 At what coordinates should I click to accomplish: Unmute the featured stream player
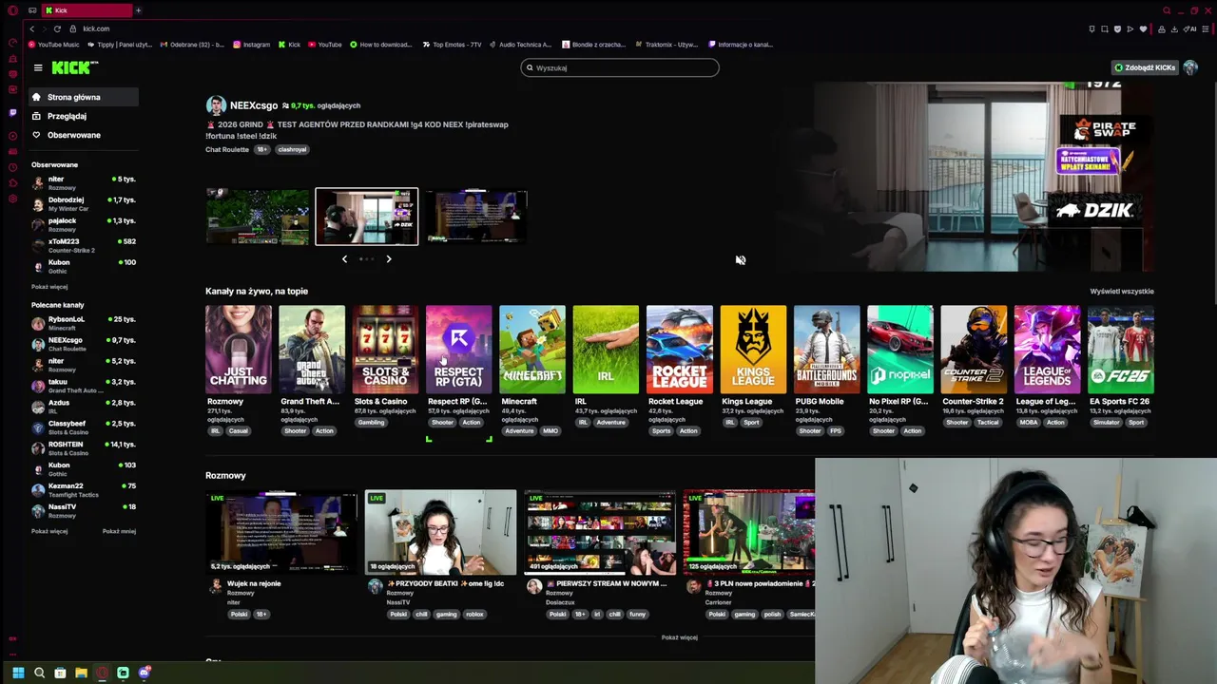click(x=740, y=259)
